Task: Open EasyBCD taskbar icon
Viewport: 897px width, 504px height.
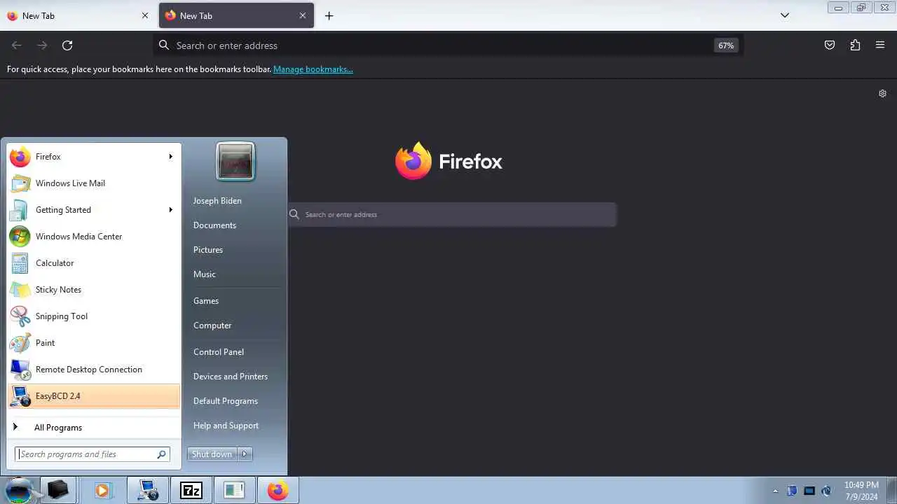Action: click(x=148, y=491)
